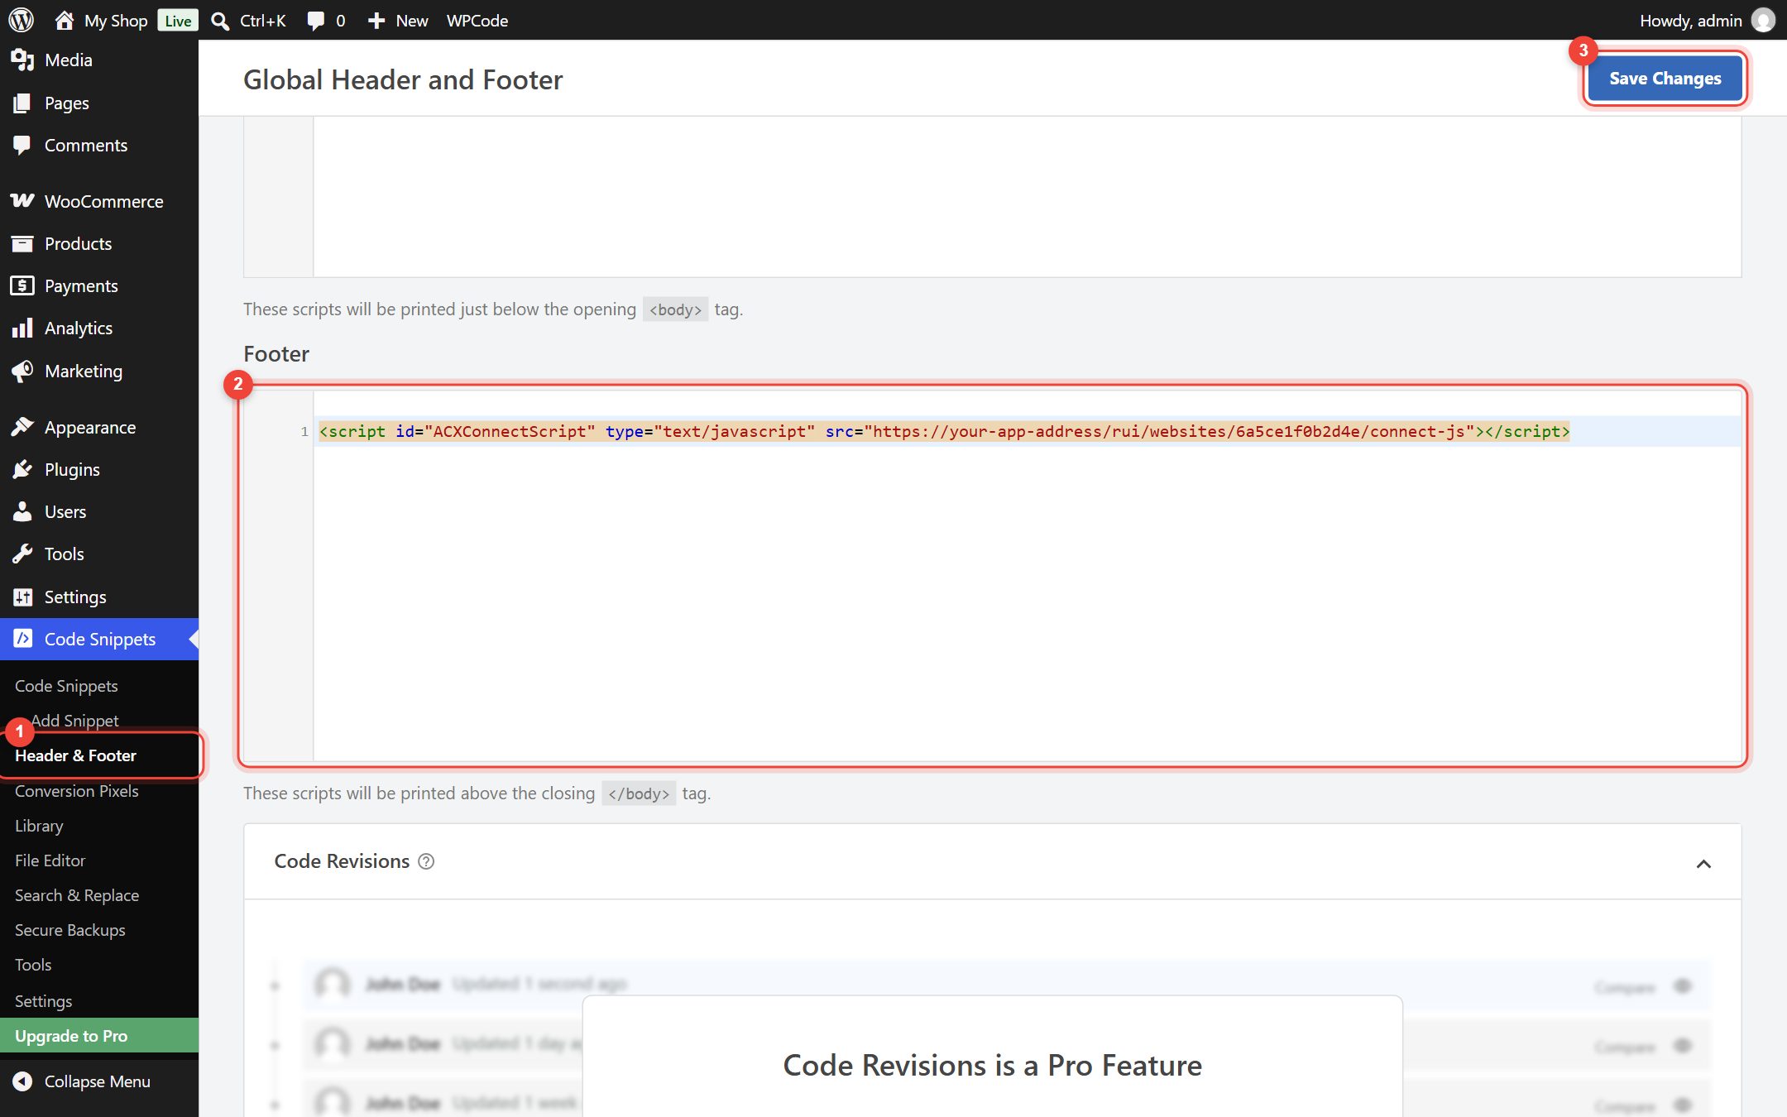Image resolution: width=1787 pixels, height=1117 pixels.
Task: Open the Comments sidebar item
Action: pos(99,145)
